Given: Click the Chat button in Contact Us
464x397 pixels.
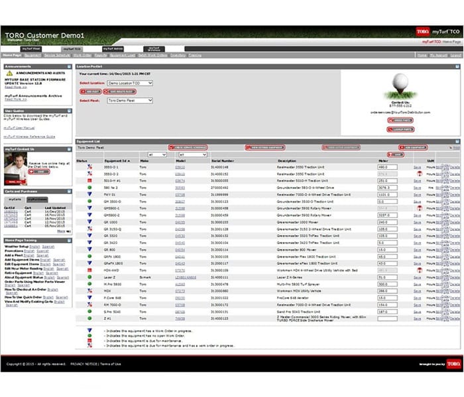Looking at the screenshot, I should pos(38,172).
